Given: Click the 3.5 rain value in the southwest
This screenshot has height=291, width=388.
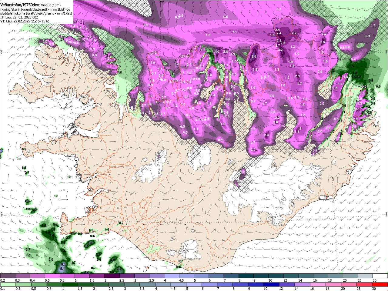Looking at the screenshot, I should pos(90,243).
